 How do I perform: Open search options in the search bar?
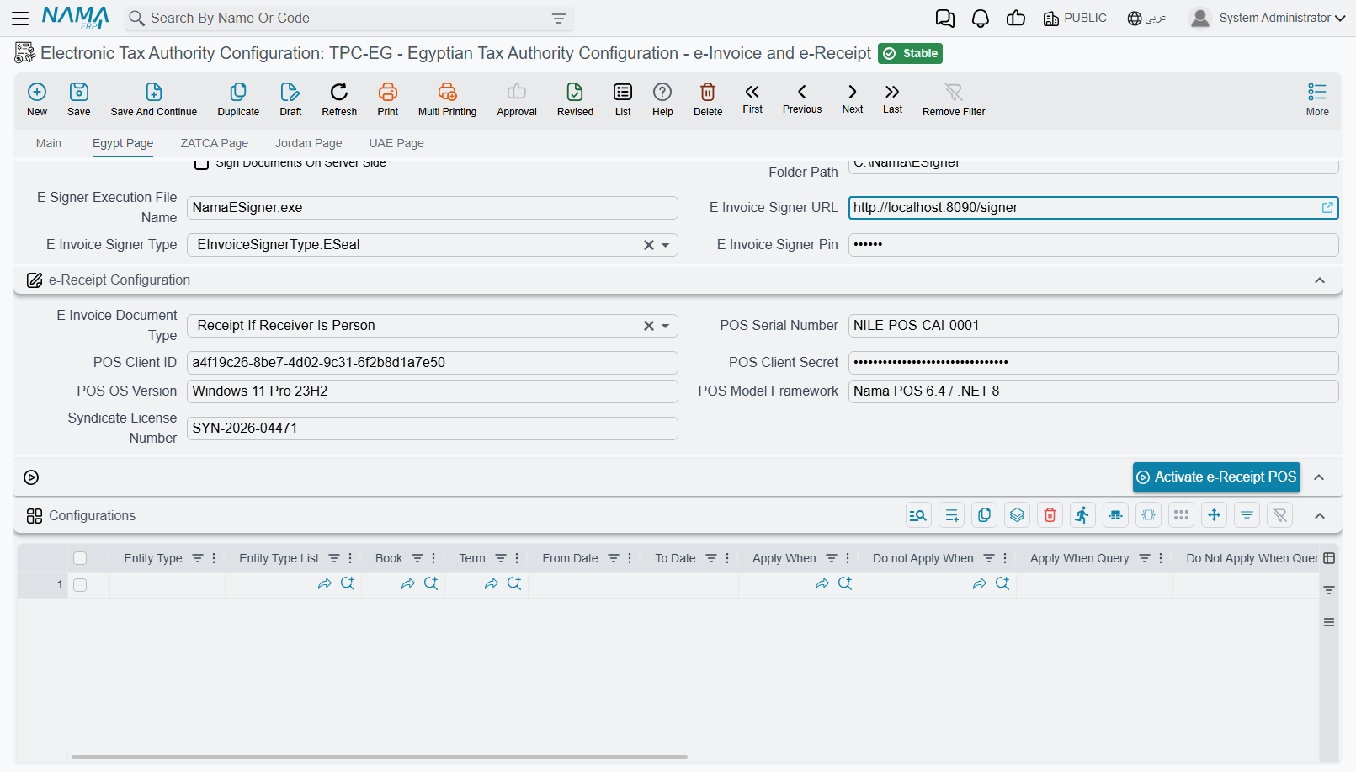pyautogui.click(x=559, y=19)
